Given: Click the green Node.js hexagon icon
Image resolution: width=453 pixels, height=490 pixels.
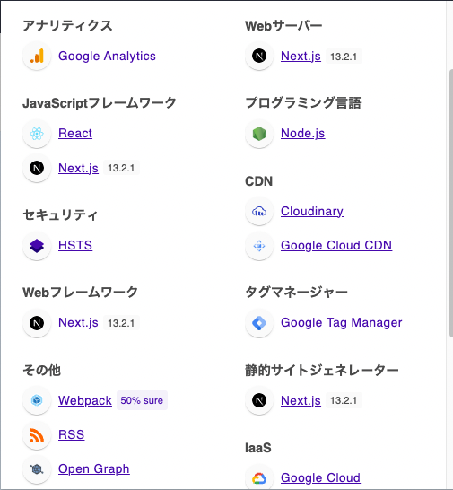Looking at the screenshot, I should coord(259,134).
